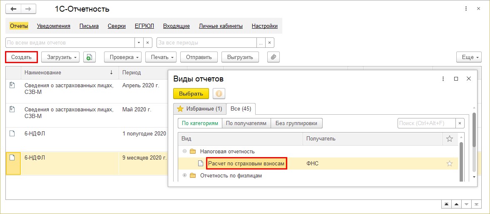Star the Расчет по страховым взносам row
The height and width of the screenshot is (214, 490).
tap(449, 163)
